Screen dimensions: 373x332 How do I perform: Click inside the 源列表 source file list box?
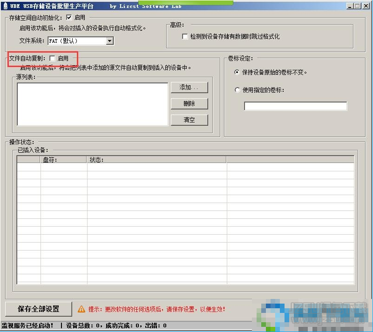[x=93, y=104]
